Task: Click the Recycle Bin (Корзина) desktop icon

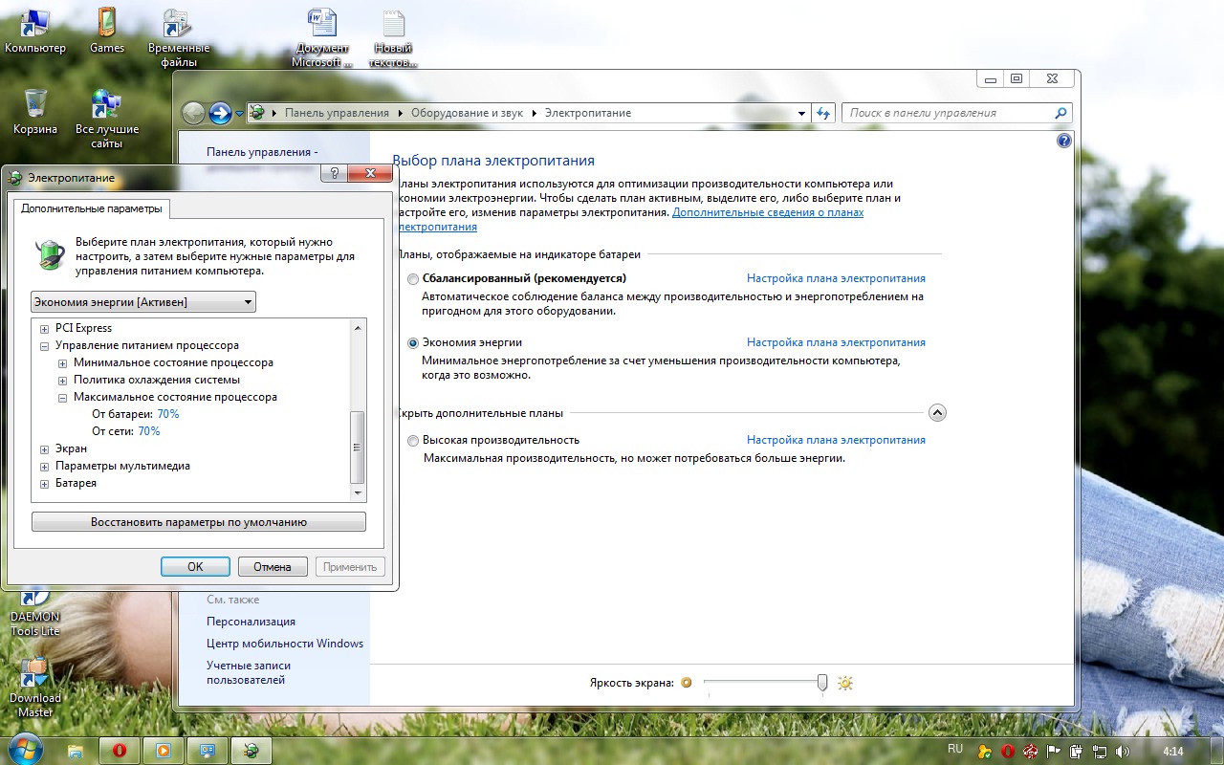Action: (x=35, y=112)
